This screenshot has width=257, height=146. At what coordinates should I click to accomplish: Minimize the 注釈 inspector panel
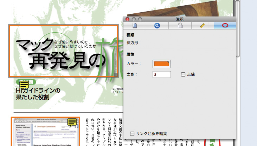click(x=134, y=19)
